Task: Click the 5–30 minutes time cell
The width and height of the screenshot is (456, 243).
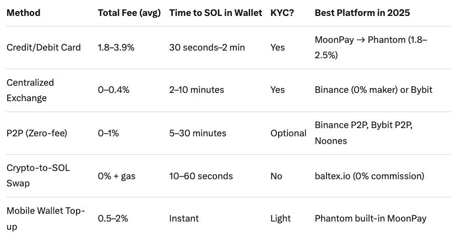Action: click(198, 133)
